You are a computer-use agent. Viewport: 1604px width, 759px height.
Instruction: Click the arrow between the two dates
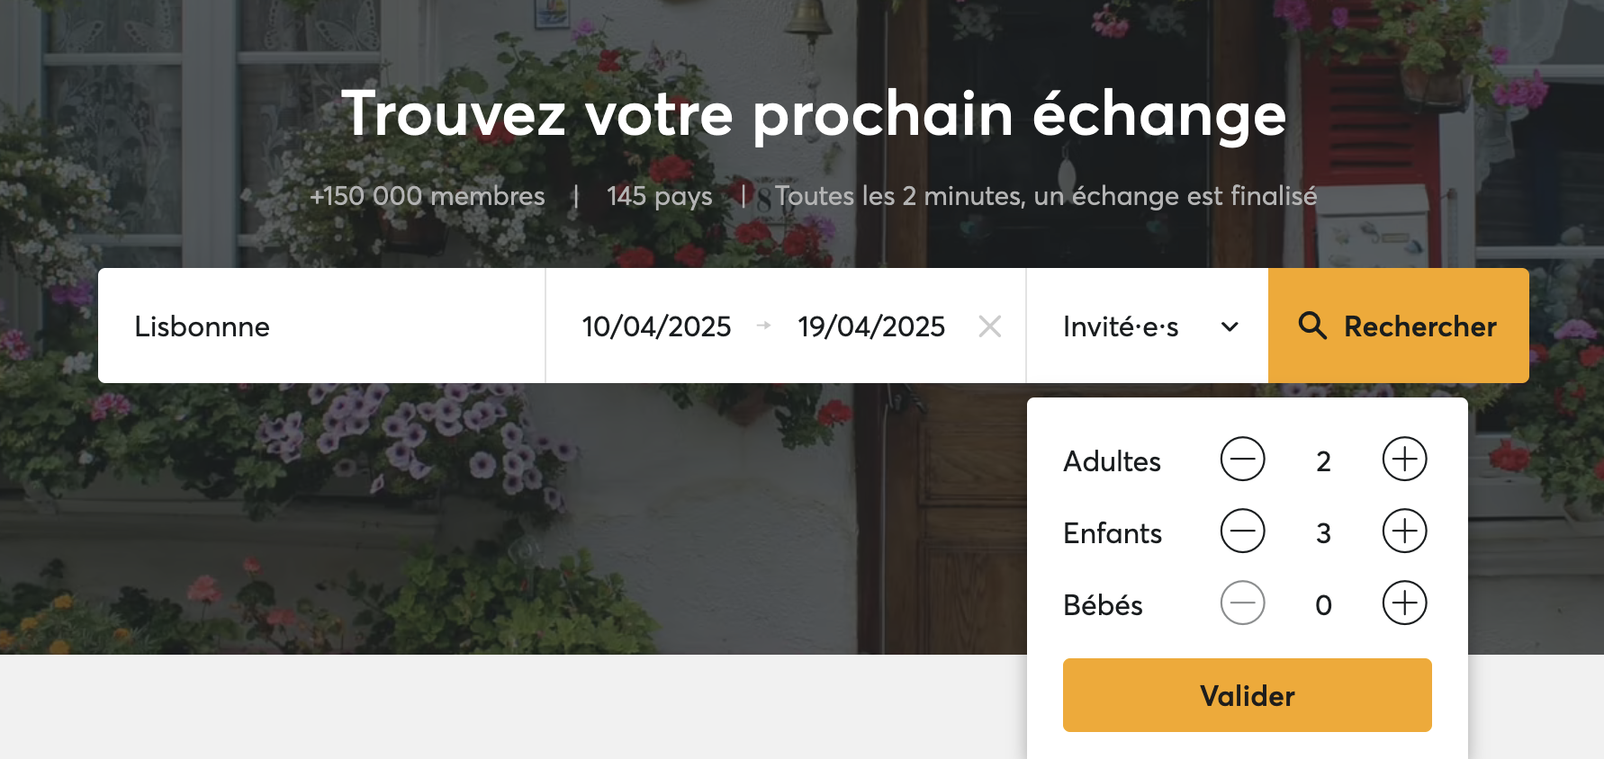click(x=763, y=326)
